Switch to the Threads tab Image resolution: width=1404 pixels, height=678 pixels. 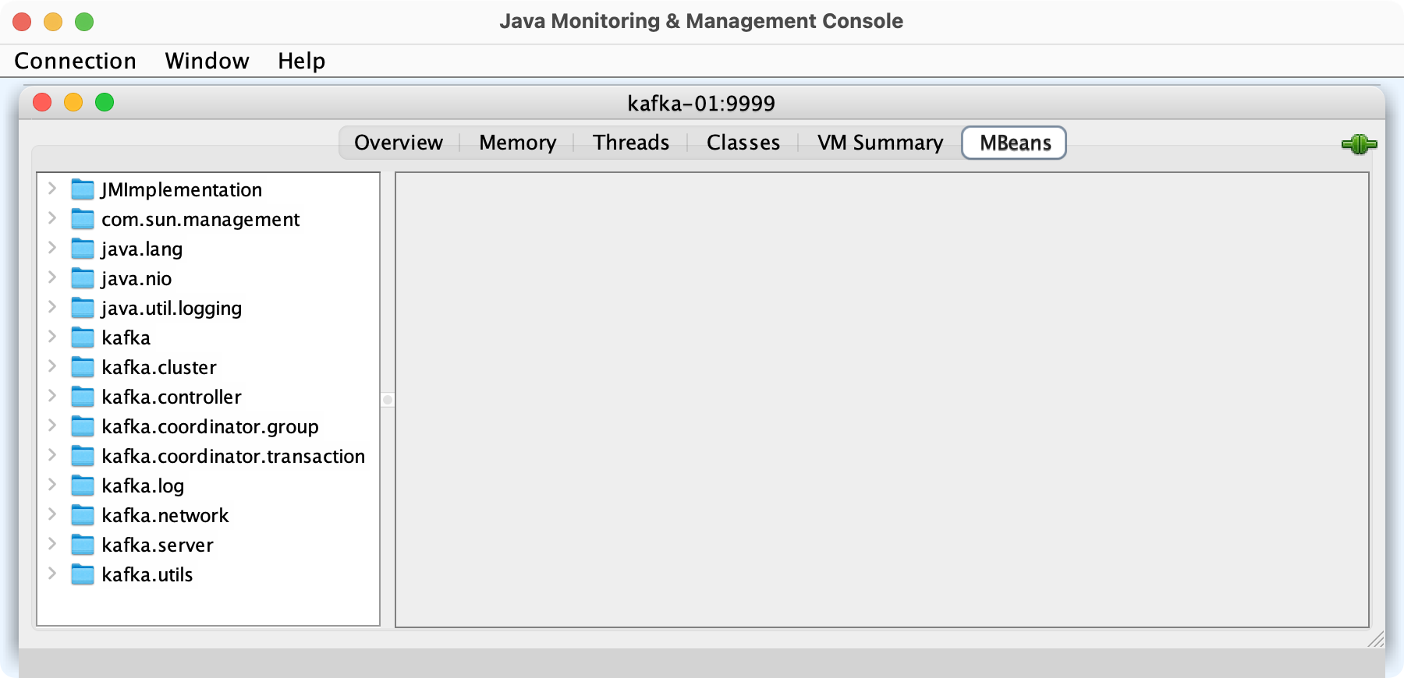tap(630, 143)
